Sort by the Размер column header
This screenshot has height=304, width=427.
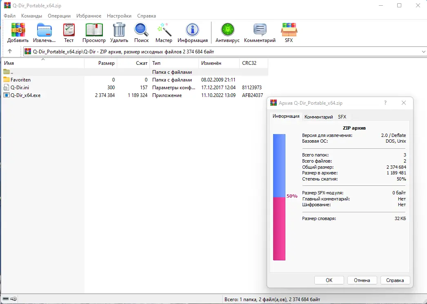click(x=101, y=63)
